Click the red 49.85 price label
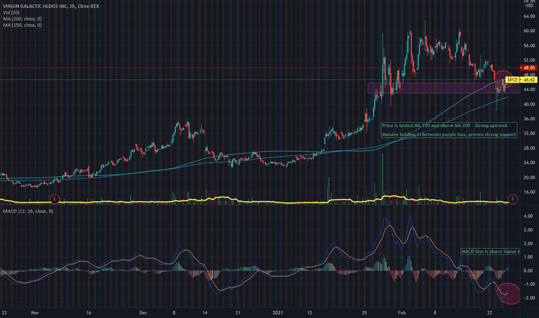This screenshot has height=318, width=539. (529, 68)
